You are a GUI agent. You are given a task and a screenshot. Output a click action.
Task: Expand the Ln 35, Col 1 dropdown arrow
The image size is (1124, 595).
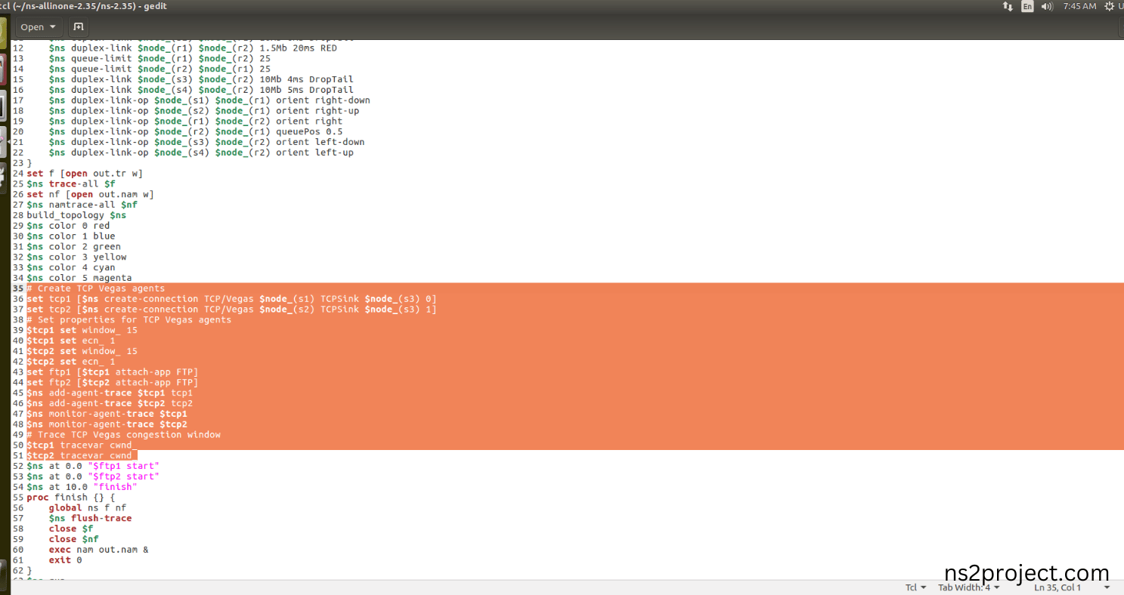pos(1107,587)
